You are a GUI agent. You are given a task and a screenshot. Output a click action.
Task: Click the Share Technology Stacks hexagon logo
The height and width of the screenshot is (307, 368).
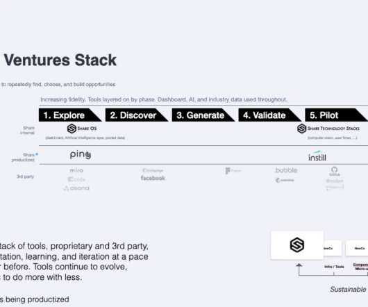(x=302, y=128)
